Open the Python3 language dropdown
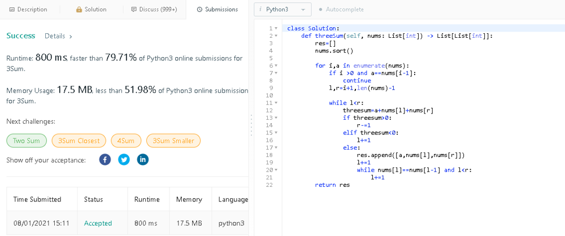The image size is (565, 236). [282, 10]
